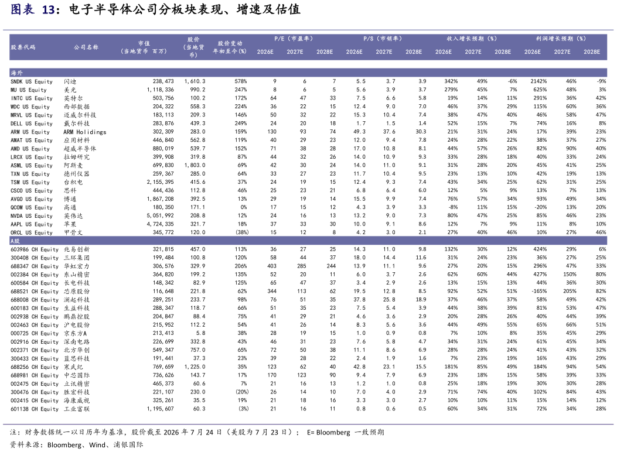Select ASML share price 1,803.0
Viewport: 617px width, 452px height.
[195, 166]
